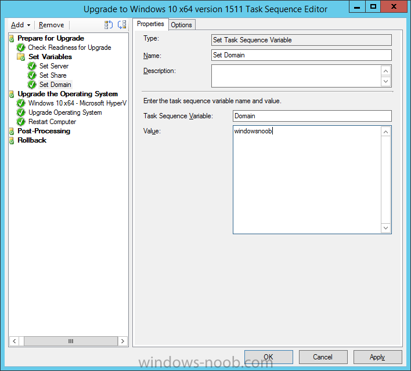Click the Task Sequence Variable field

point(312,116)
